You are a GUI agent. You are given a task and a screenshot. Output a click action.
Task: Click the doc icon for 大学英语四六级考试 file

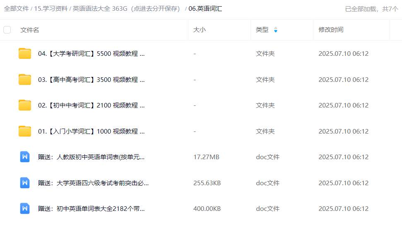tap(25, 183)
